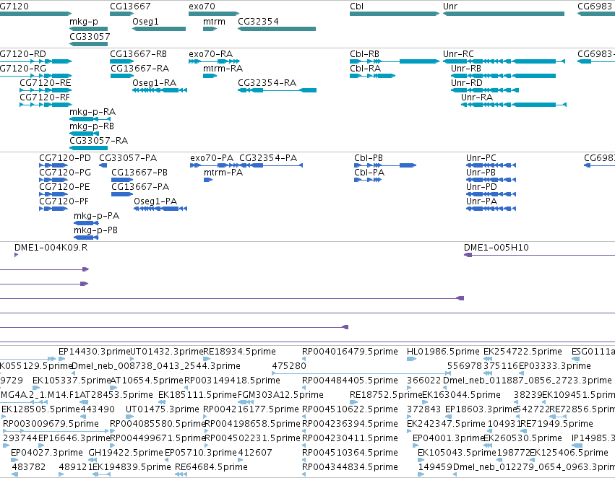This screenshot has height=478, width=615.
Task: Select the exo70 gene label
Action: point(202,6)
